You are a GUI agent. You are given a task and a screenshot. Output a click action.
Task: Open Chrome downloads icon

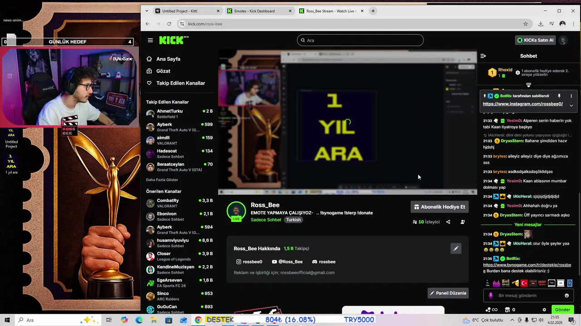541,24
